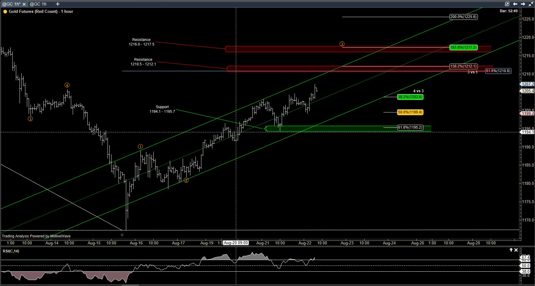Select the circled wave 1 label
535x286 pixels.
(x=140, y=147)
